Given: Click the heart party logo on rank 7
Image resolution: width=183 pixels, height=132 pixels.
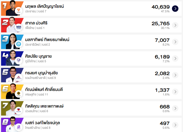Looking at the screenshot, I should [x=19, y=111].
